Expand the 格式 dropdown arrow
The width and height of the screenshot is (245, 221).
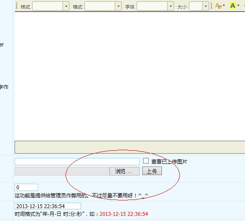tap(118, 6)
